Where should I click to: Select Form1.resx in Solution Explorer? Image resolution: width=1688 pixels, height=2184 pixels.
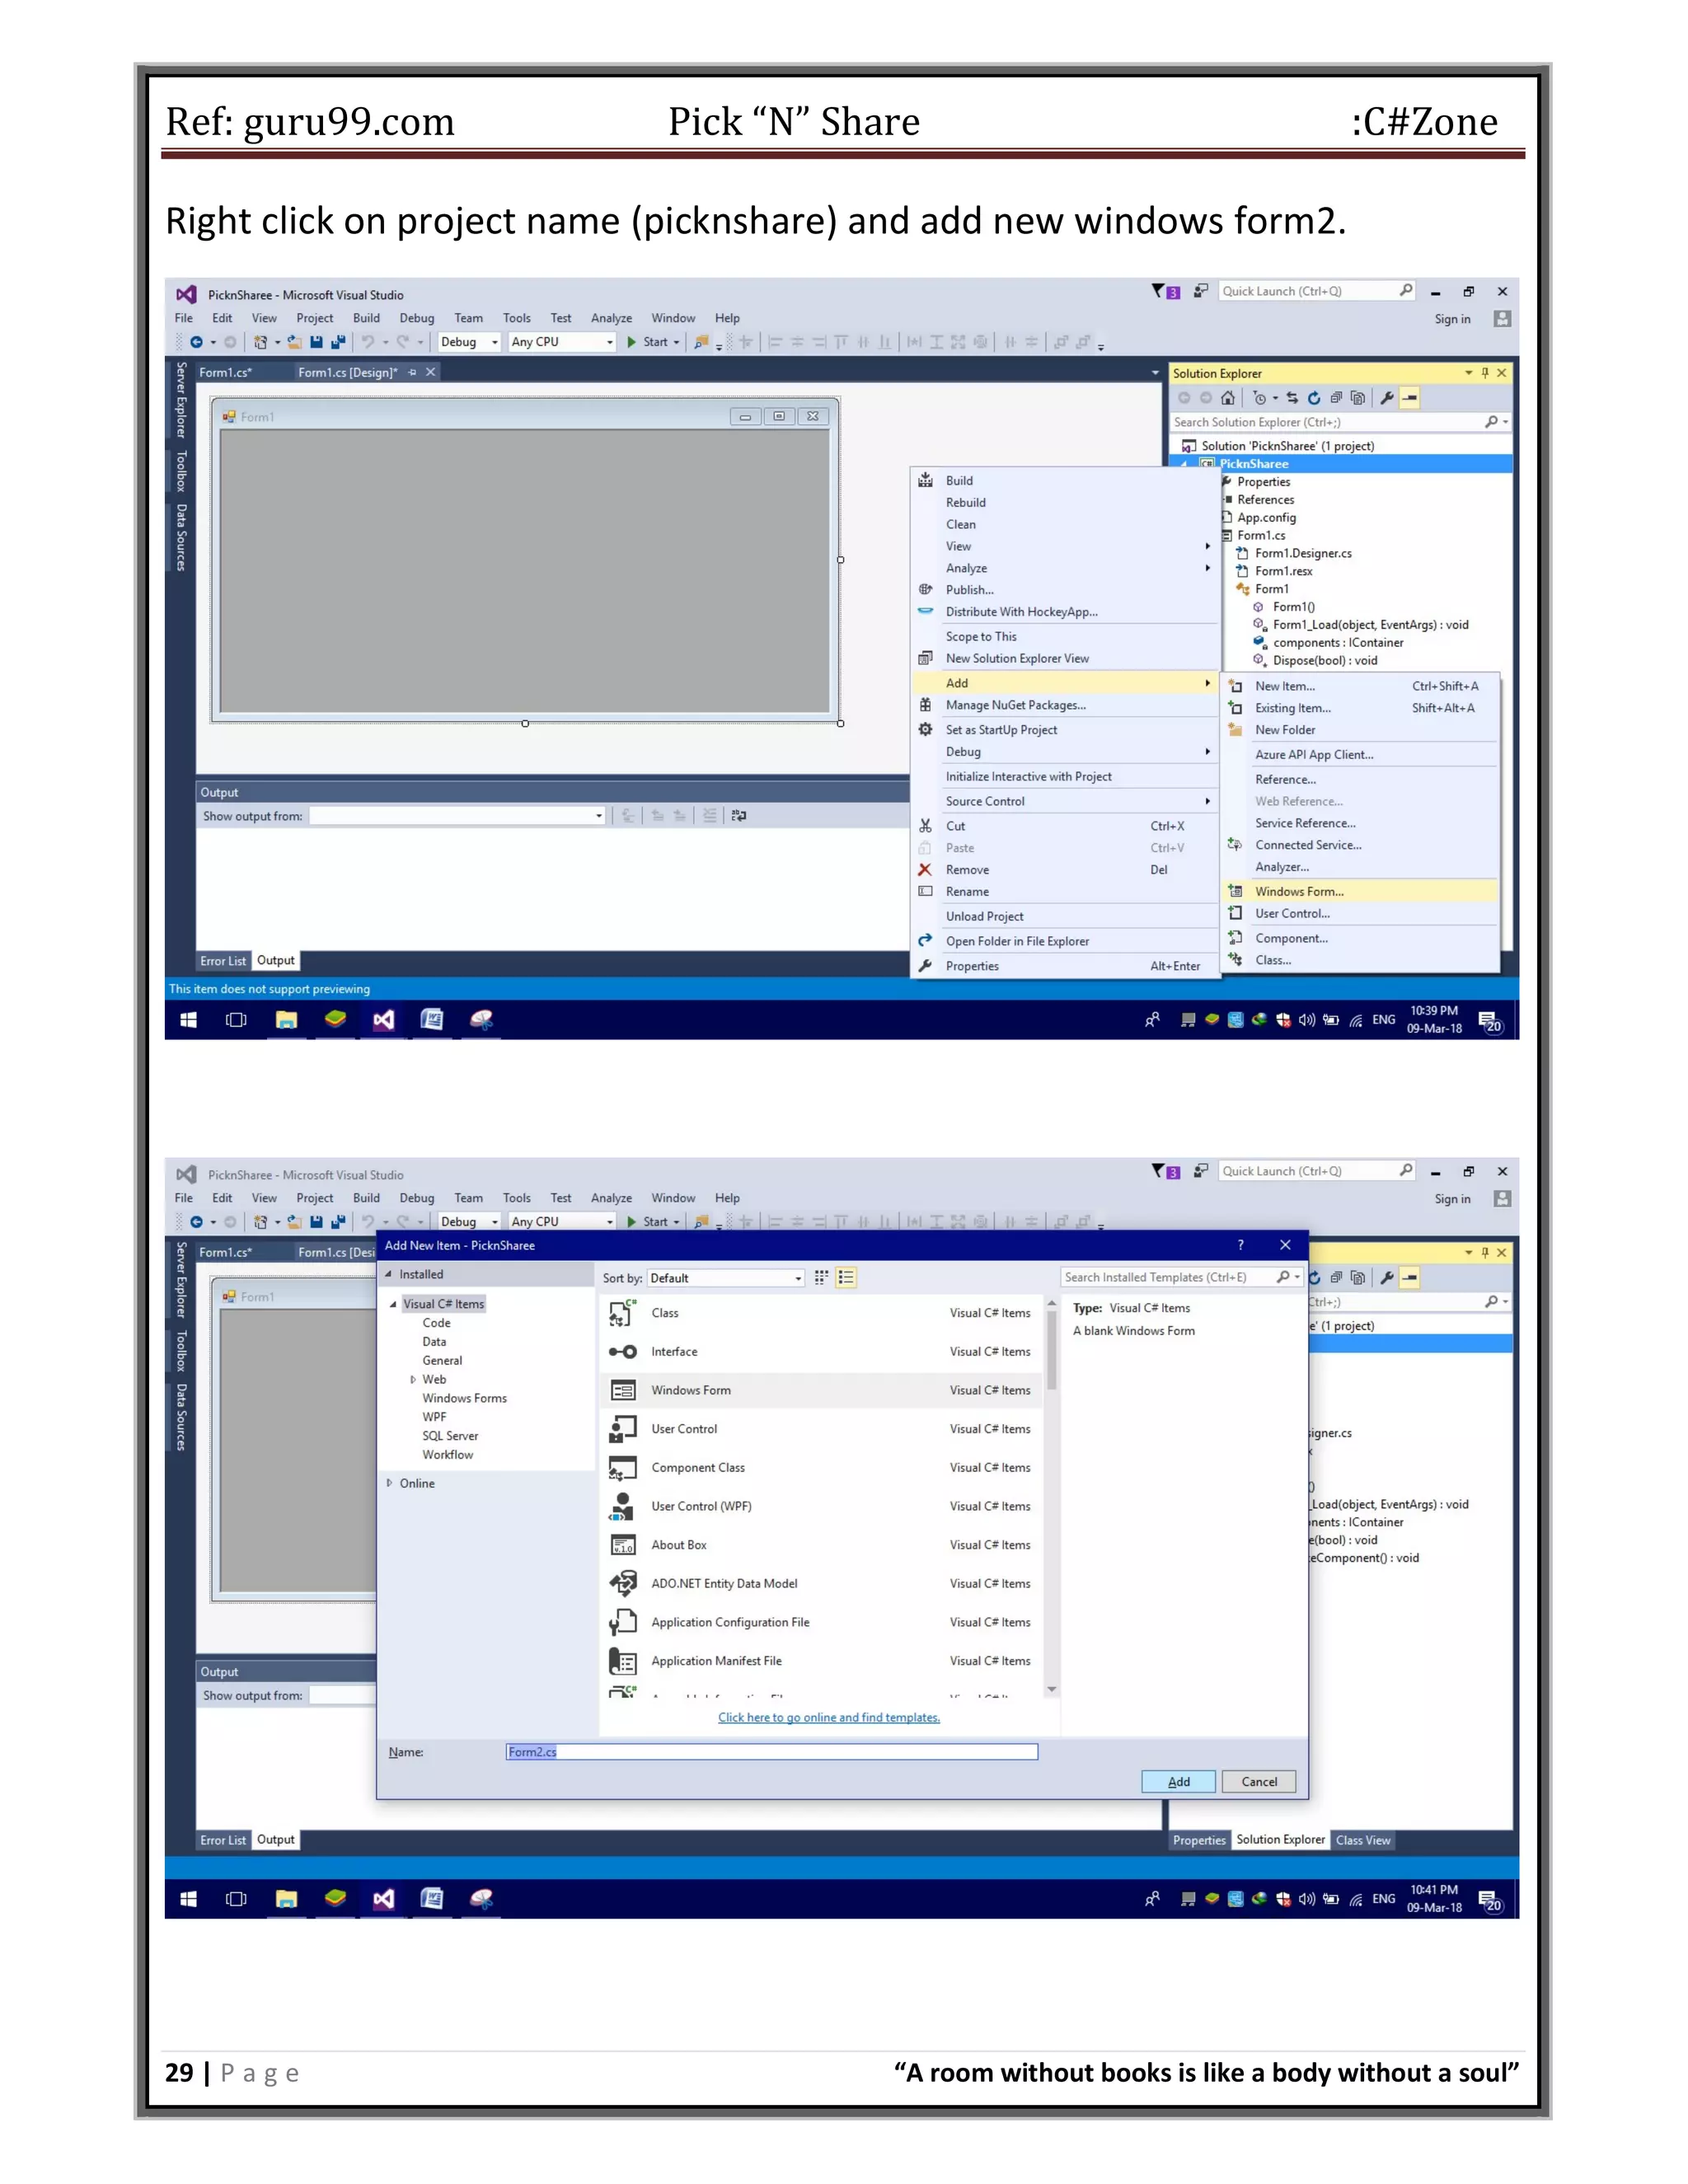1283,571
